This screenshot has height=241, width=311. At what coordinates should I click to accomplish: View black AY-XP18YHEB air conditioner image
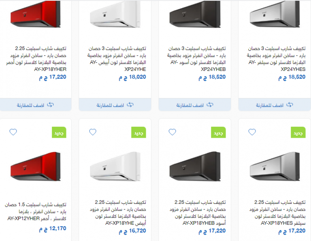point(195,166)
